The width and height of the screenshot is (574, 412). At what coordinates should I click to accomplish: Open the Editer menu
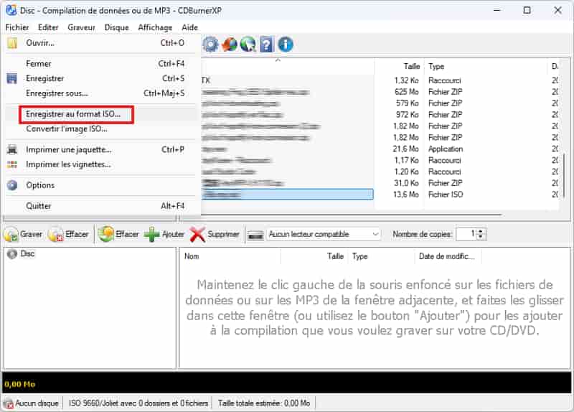(x=48, y=27)
